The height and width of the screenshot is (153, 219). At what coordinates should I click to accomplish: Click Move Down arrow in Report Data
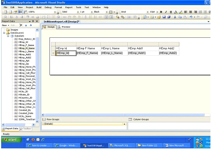31,25
